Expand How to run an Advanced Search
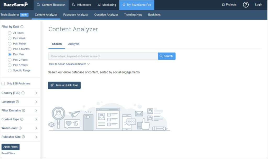 [x=69, y=64]
